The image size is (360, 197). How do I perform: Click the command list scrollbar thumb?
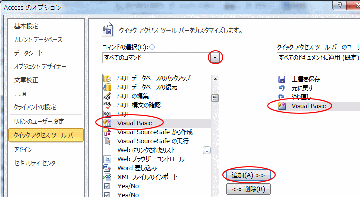point(215,98)
